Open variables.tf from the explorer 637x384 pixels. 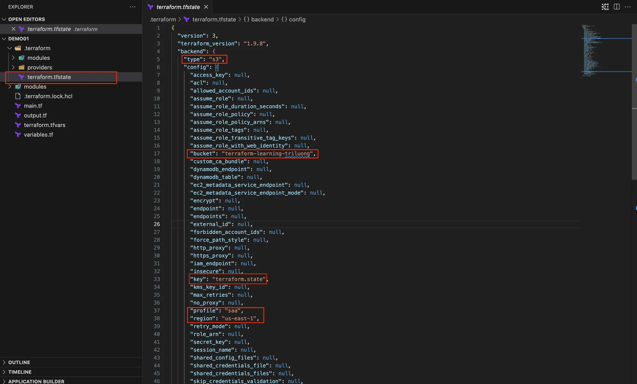(38, 134)
